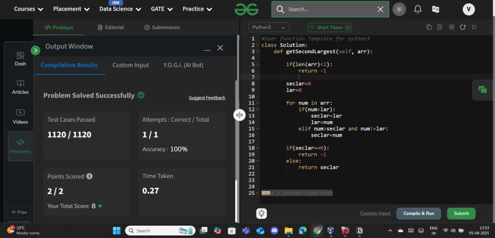This screenshot has height=238, width=495.
Task: Click the lightbulb hint icon
Action: click(x=261, y=213)
